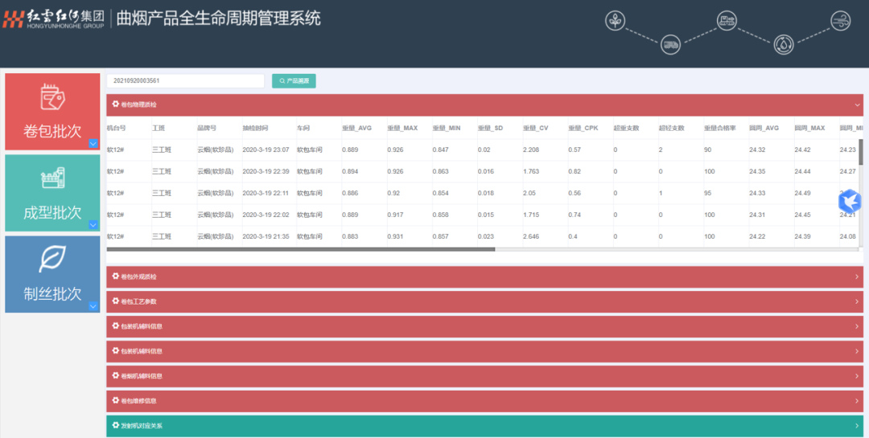869x438 pixels.
Task: Click the delivery truck icon in header
Action: click(670, 44)
